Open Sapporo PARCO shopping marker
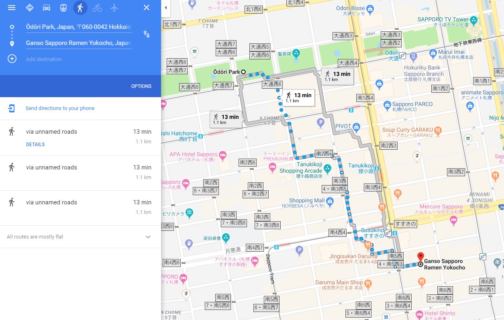The image size is (504, 320). pyautogui.click(x=387, y=106)
